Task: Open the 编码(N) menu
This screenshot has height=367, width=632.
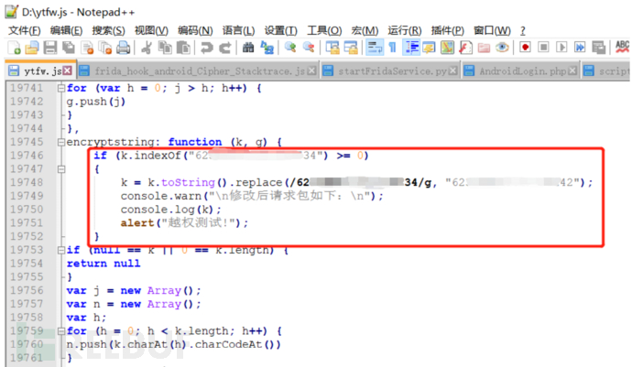Action: 195,30
